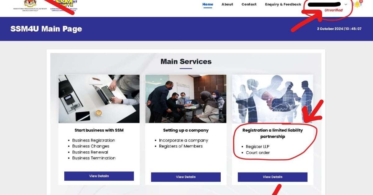The width and height of the screenshot is (373, 195).
Task: Select the Register LLP list item
Action: [x=258, y=146]
